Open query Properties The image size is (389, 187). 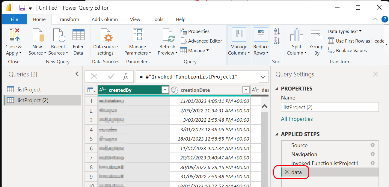(x=195, y=31)
